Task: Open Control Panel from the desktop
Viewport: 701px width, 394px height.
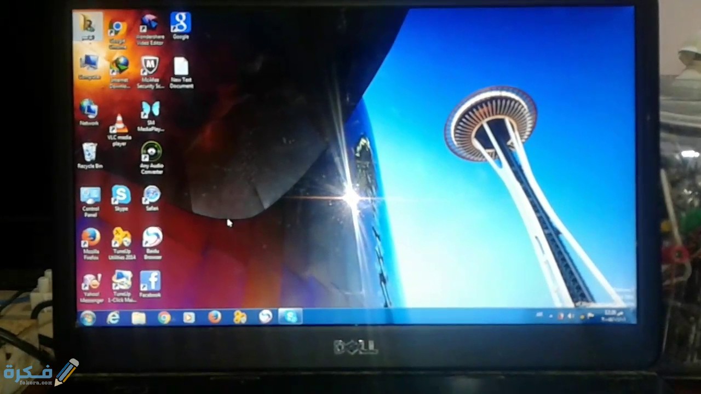Action: tap(90, 197)
